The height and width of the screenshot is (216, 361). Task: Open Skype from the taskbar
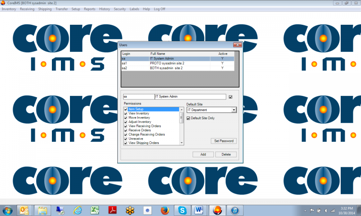pos(182,210)
